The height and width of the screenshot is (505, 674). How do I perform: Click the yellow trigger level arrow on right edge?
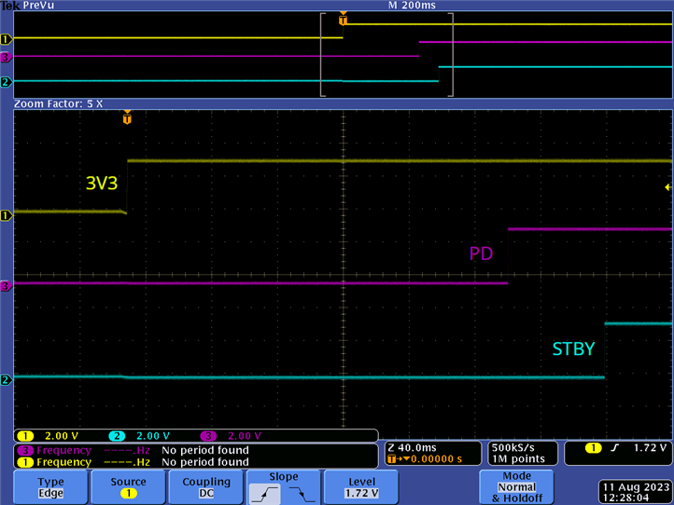(x=668, y=187)
